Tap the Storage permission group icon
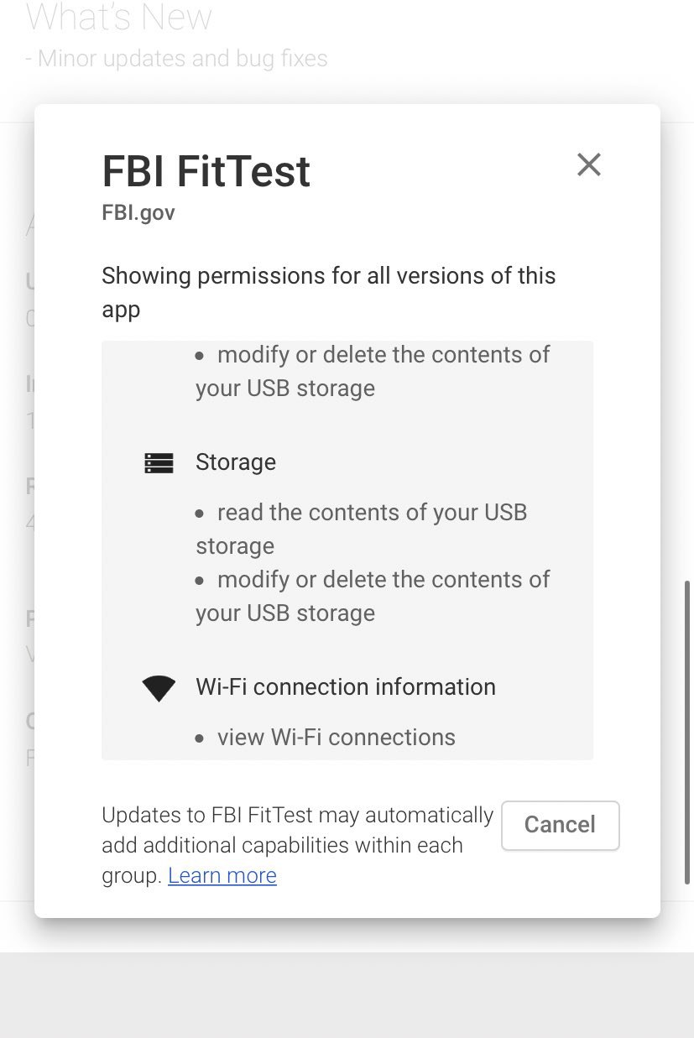Screen dimensions: 694x1038 159,462
